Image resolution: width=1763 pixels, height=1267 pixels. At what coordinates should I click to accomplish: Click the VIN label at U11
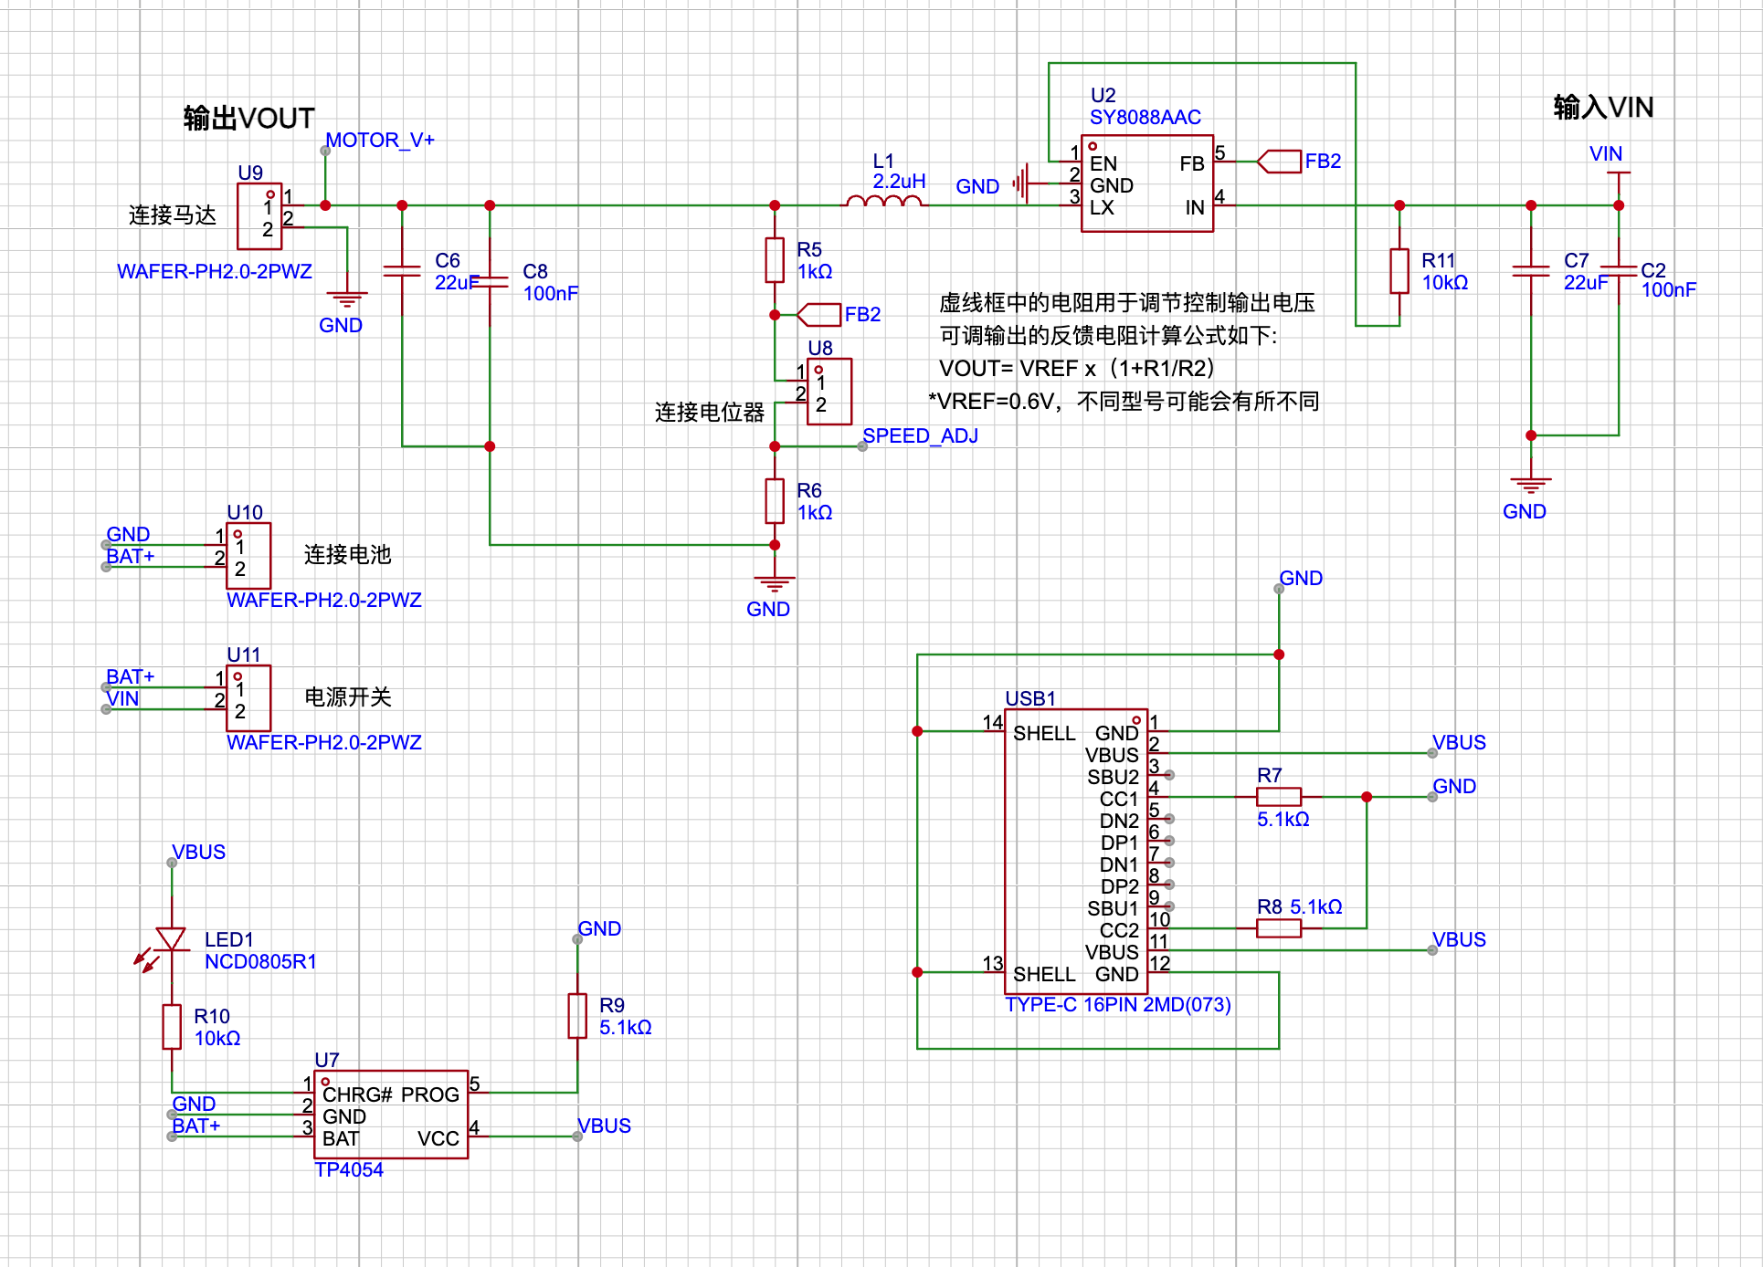tap(122, 698)
